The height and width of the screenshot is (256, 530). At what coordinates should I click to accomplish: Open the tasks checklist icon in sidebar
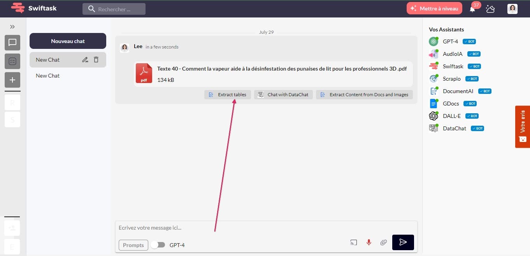pyautogui.click(x=12, y=61)
